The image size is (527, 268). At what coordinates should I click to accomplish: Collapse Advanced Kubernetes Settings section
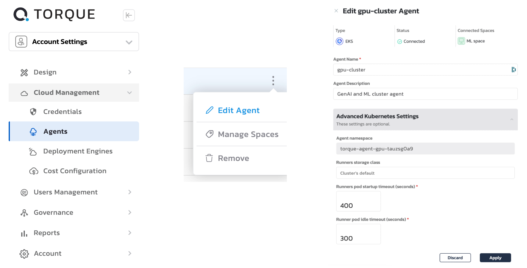tap(512, 119)
